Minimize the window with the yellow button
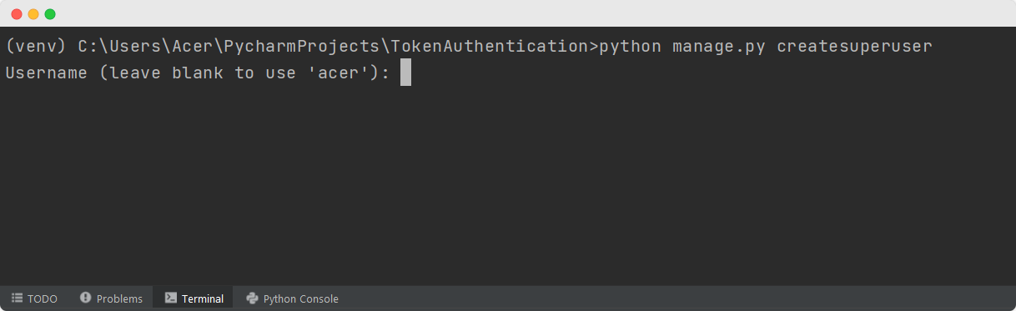This screenshot has width=1016, height=311. click(33, 14)
